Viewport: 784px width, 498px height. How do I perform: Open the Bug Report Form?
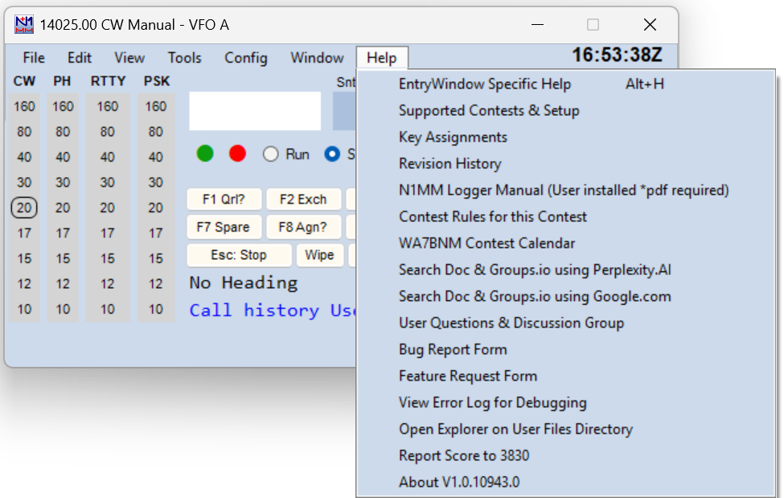[x=453, y=349]
